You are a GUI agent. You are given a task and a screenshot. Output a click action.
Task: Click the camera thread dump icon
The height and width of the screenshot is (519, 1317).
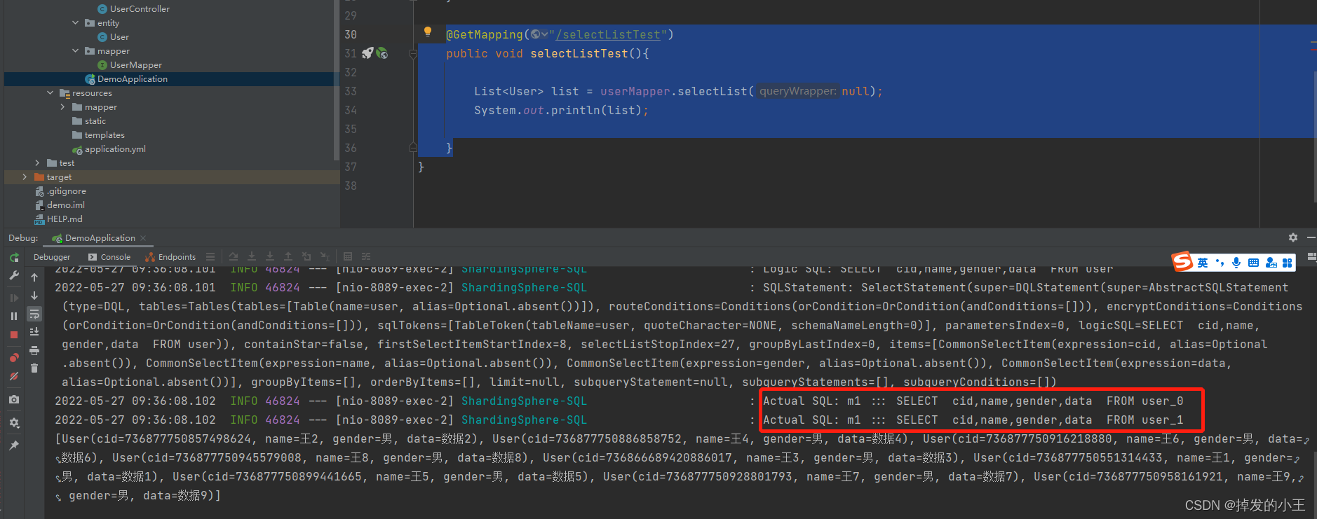click(x=14, y=399)
